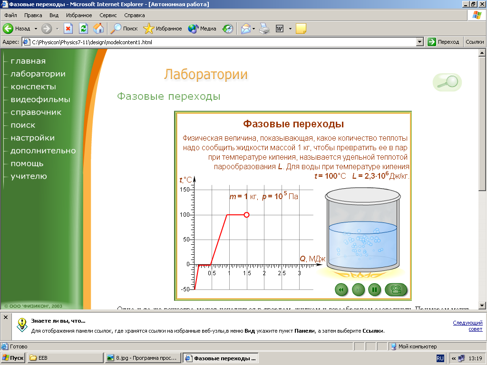Click the green magnifier search icon

pyautogui.click(x=447, y=82)
